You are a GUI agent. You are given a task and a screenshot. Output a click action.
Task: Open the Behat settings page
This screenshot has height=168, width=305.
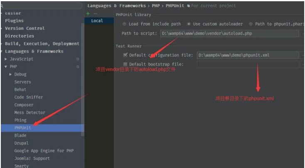coord(20,89)
